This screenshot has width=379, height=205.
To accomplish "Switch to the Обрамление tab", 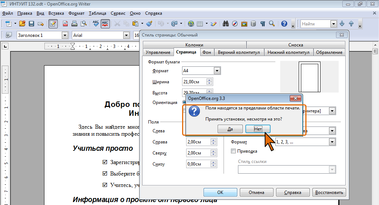I will (x=329, y=52).
